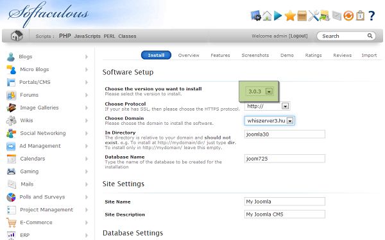The image size is (385, 240).
Task: Click the Social Networking category icon
Action: (12, 133)
